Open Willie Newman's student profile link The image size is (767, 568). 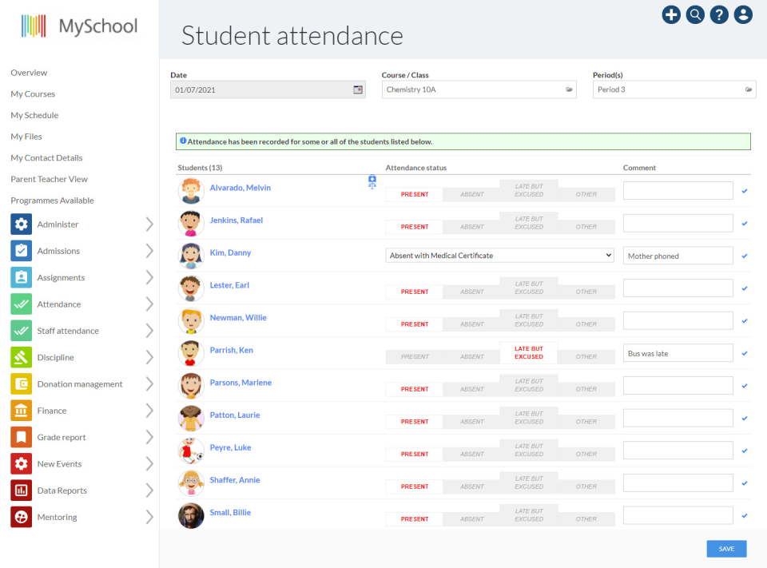237,317
